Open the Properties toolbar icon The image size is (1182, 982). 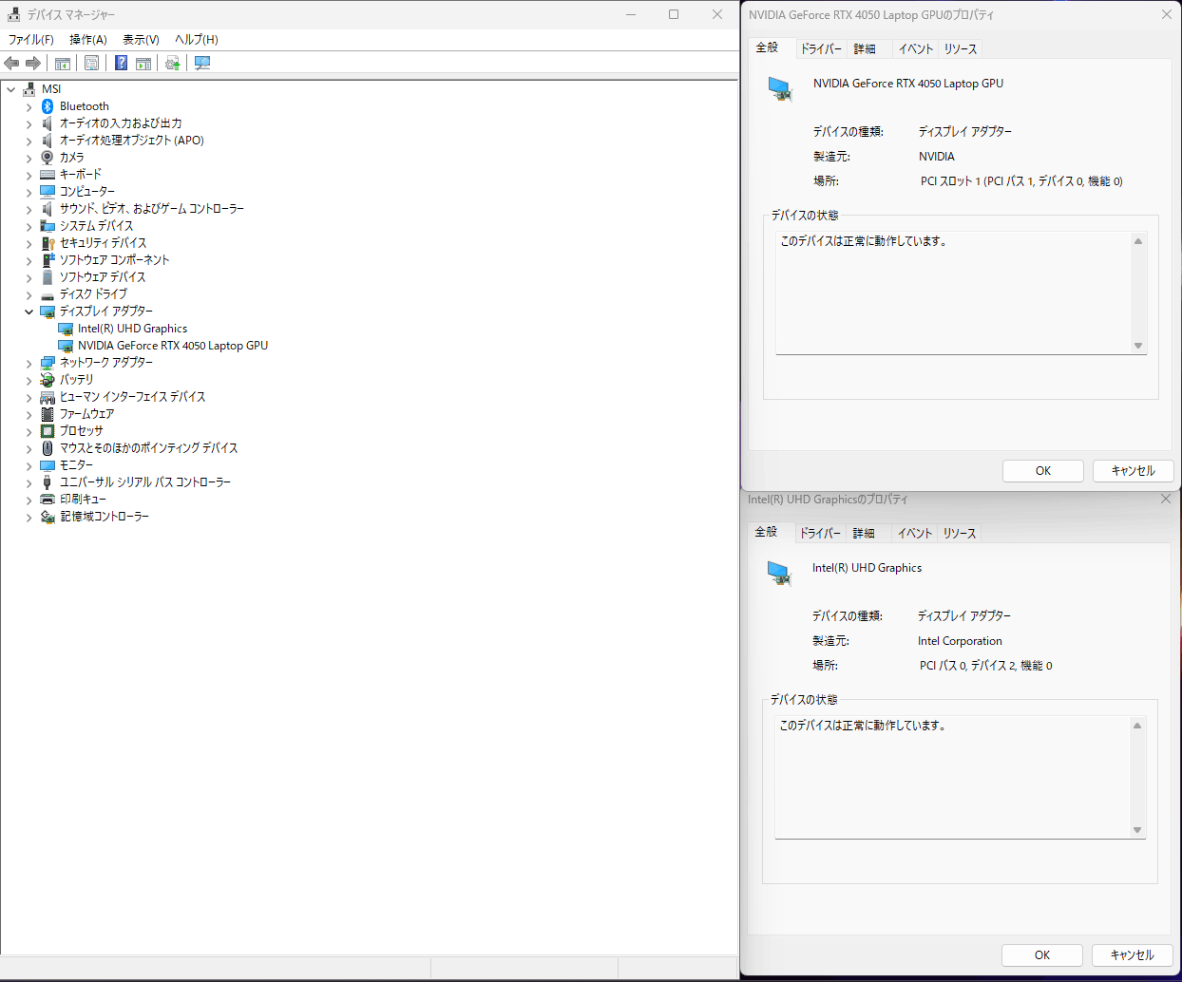pos(91,64)
